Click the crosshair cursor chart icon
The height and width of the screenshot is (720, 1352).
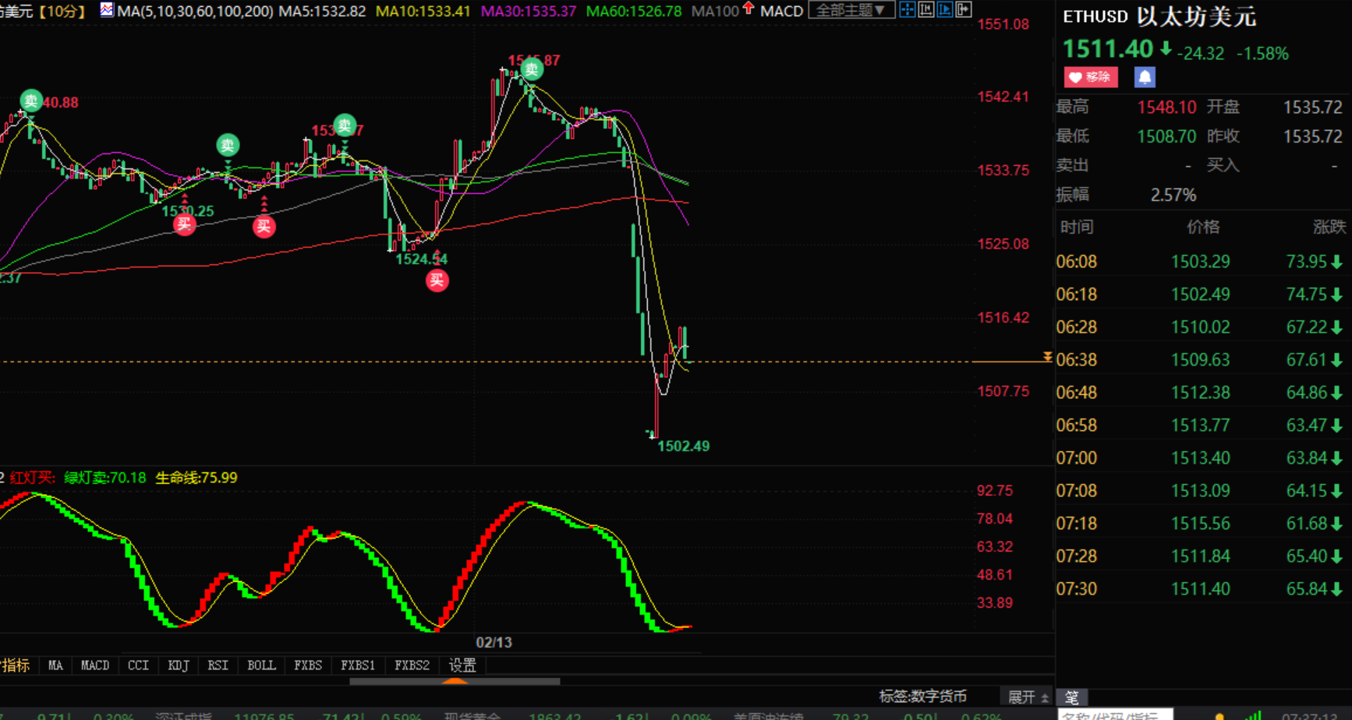(x=907, y=10)
